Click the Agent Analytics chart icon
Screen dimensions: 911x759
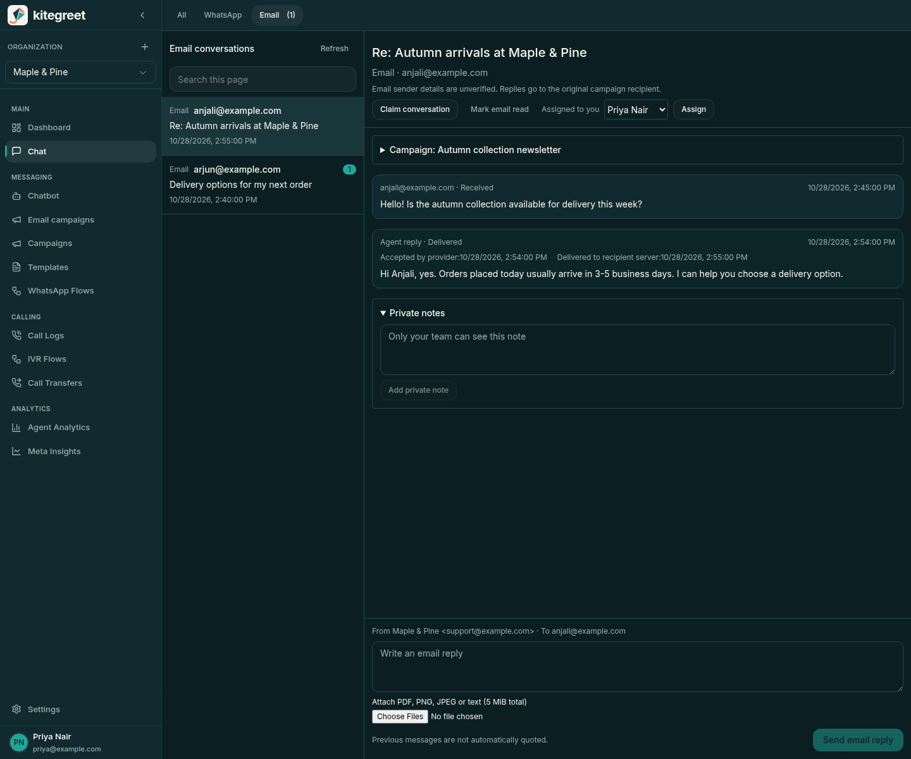point(16,428)
